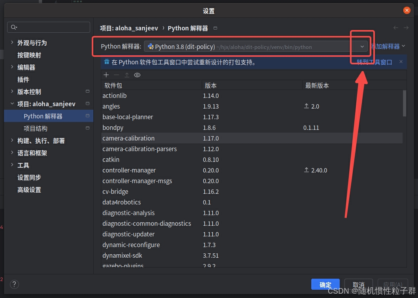
Task: Click the back navigation arrow
Action: tap(396, 28)
